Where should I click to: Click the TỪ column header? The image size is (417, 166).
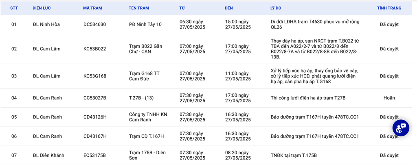point(182,8)
